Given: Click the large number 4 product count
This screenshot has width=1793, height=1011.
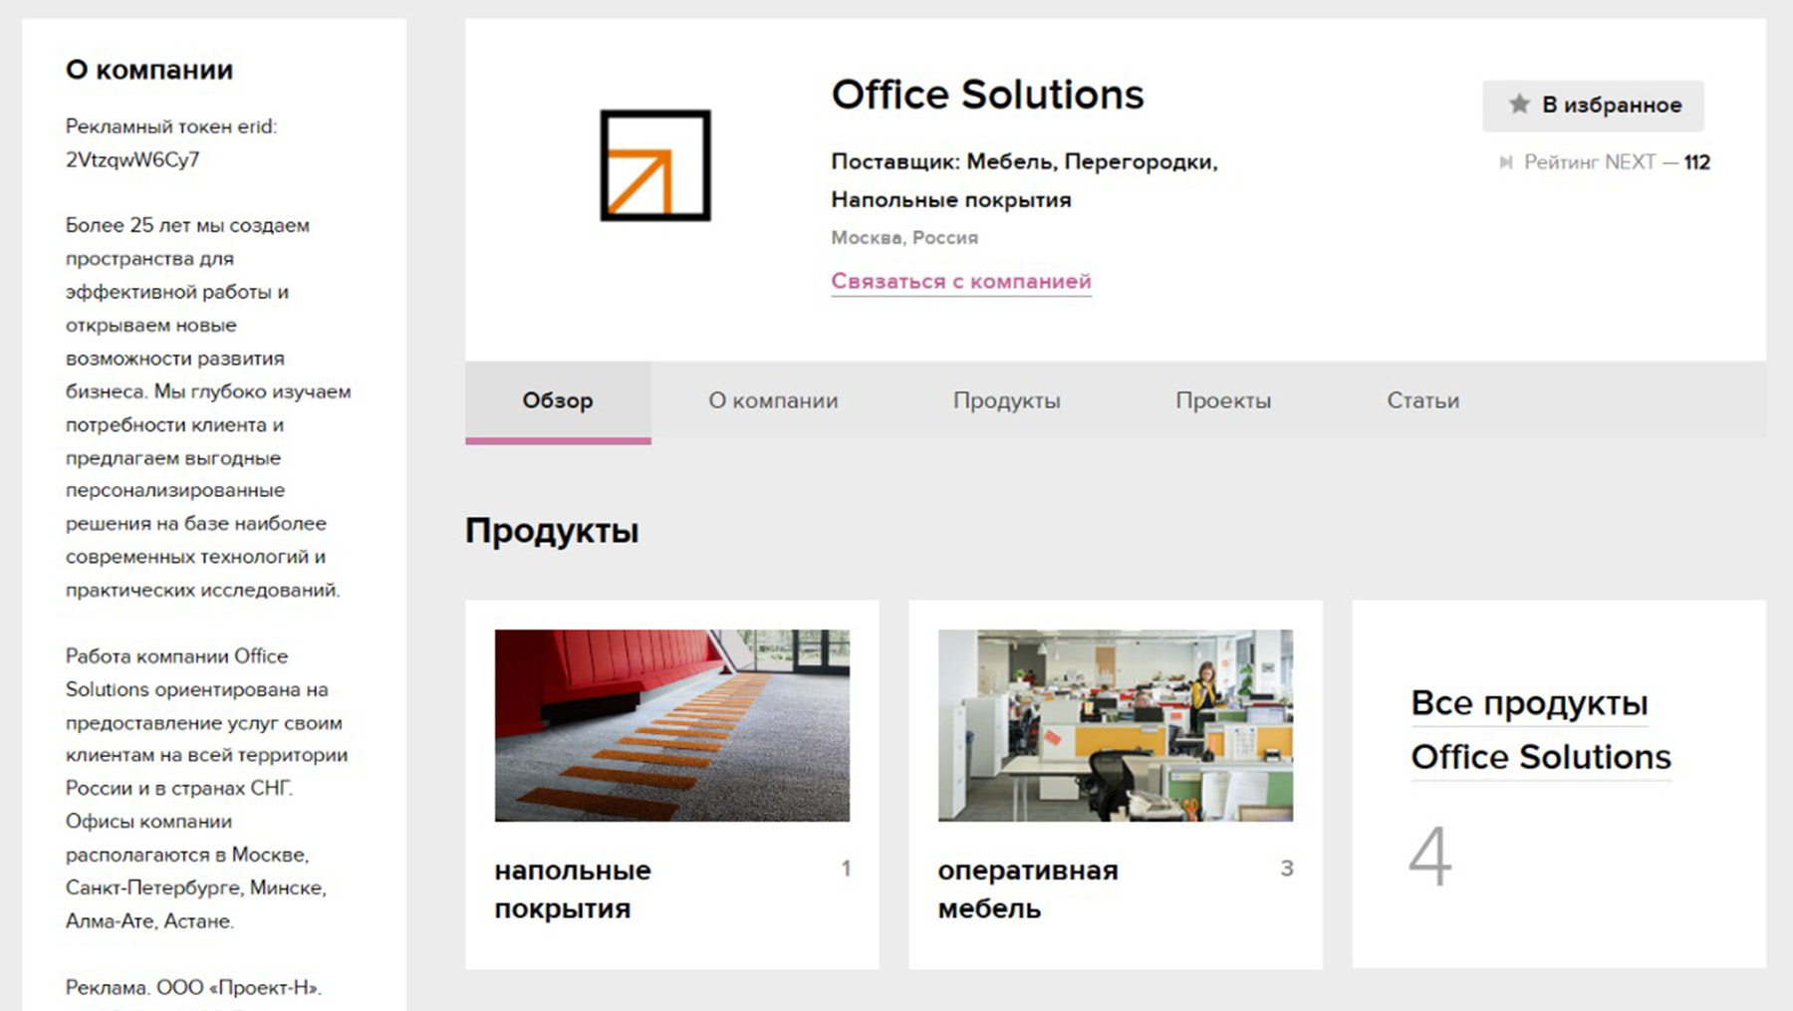Looking at the screenshot, I should [1429, 856].
